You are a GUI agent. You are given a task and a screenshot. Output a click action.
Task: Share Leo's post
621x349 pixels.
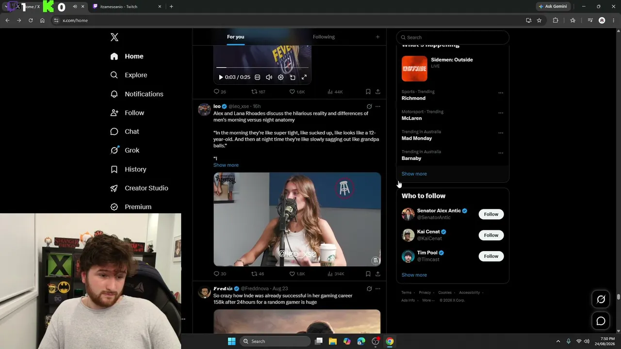(378, 274)
